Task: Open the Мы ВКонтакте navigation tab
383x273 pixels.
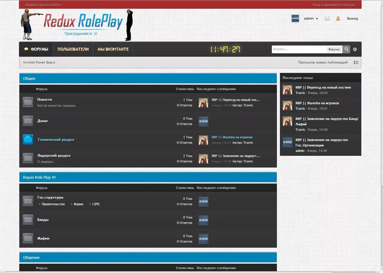Action: [x=113, y=49]
